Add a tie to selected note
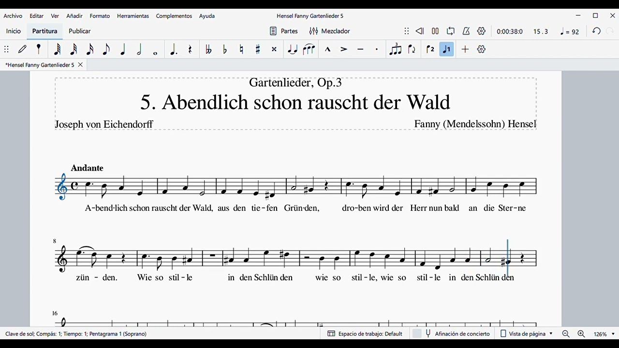The image size is (619, 348). tap(293, 49)
